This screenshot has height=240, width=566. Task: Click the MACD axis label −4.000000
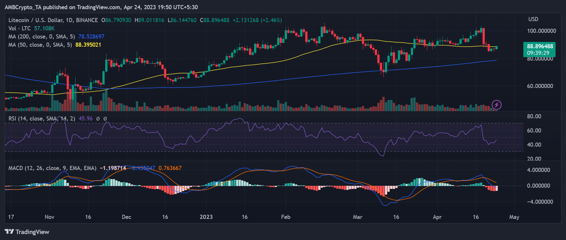(x=540, y=202)
